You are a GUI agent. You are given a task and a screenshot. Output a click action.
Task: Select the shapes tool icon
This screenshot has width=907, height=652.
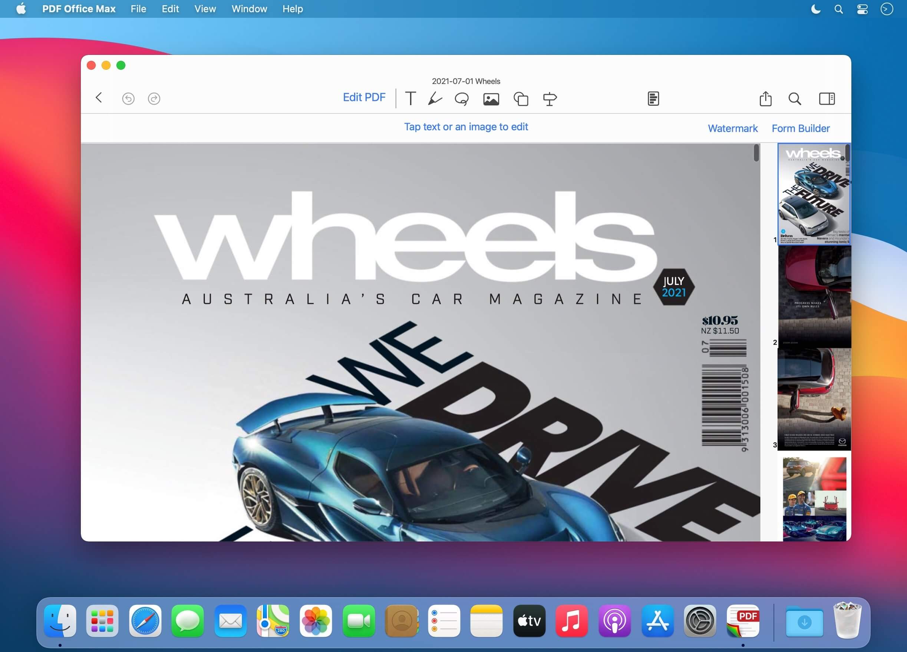click(520, 99)
